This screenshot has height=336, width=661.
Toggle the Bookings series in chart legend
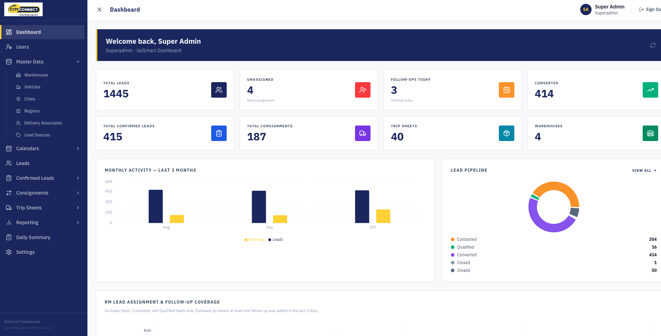point(255,239)
